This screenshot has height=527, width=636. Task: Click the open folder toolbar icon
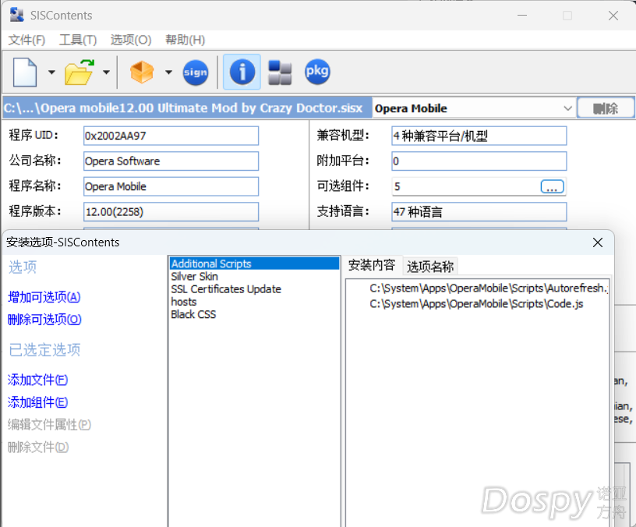[79, 73]
